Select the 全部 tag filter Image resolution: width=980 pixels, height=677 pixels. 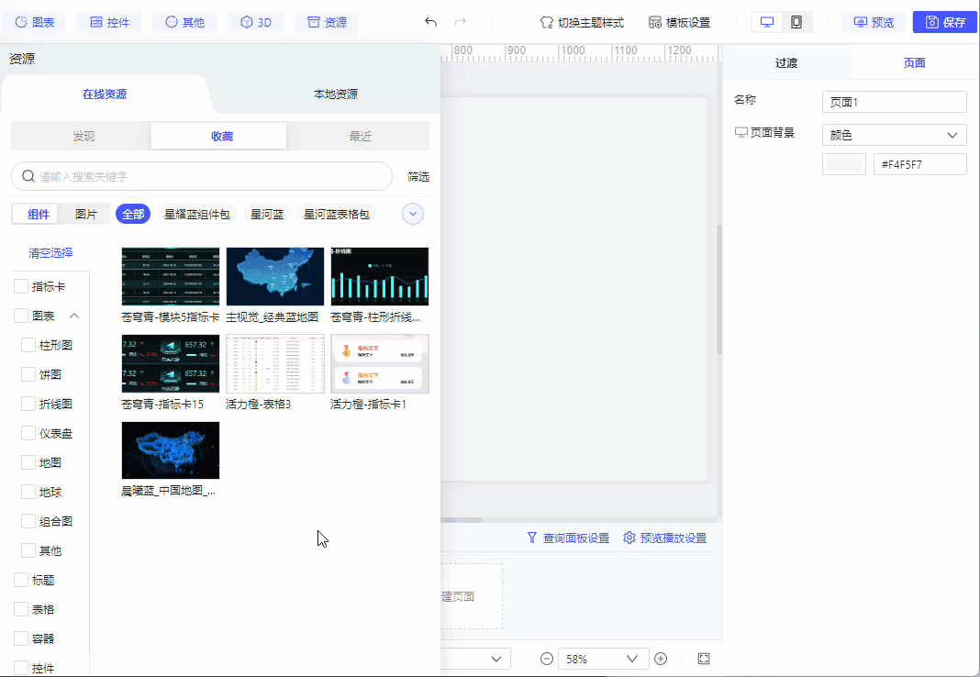pyautogui.click(x=133, y=215)
